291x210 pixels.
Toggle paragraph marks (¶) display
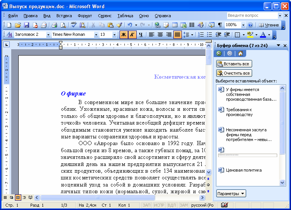220,25
